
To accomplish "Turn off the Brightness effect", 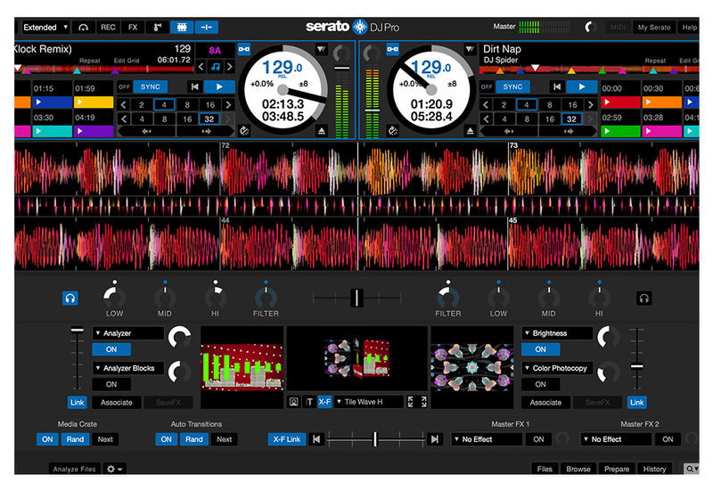I will coord(540,349).
